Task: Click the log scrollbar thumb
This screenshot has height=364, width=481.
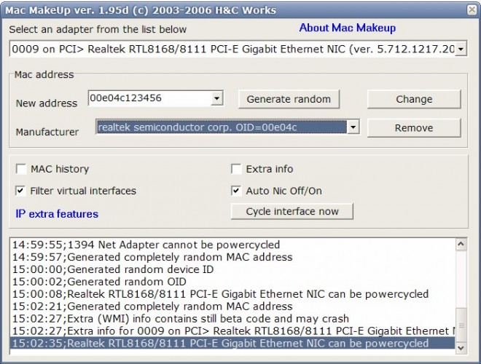Action: 461,325
